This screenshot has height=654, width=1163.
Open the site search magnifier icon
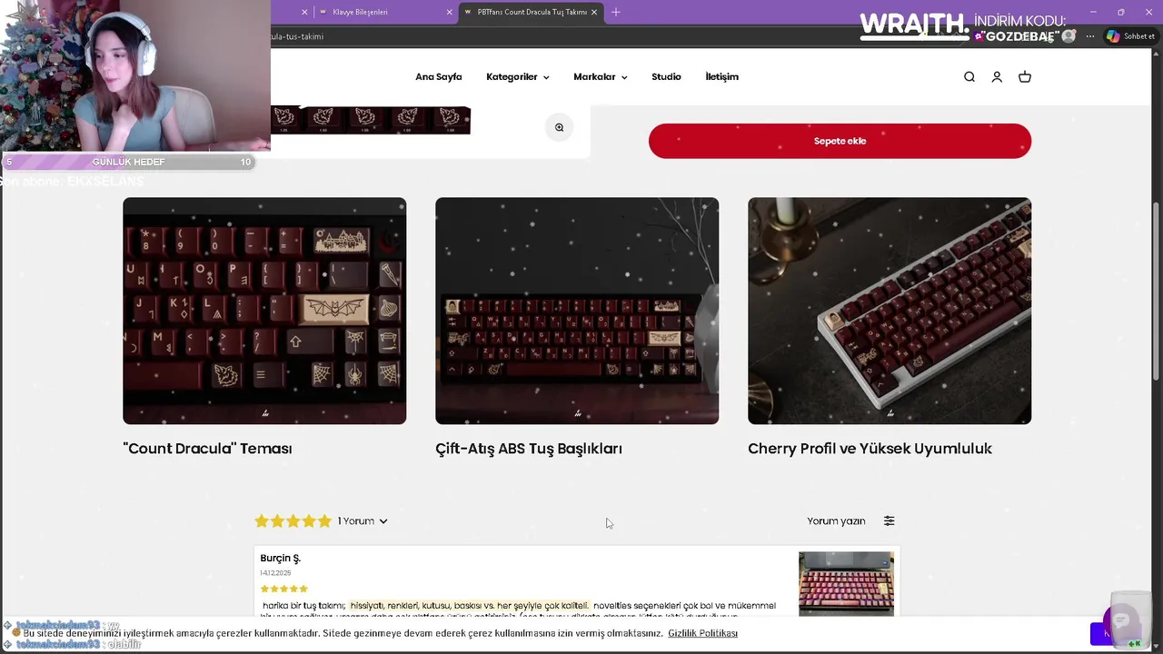[969, 77]
